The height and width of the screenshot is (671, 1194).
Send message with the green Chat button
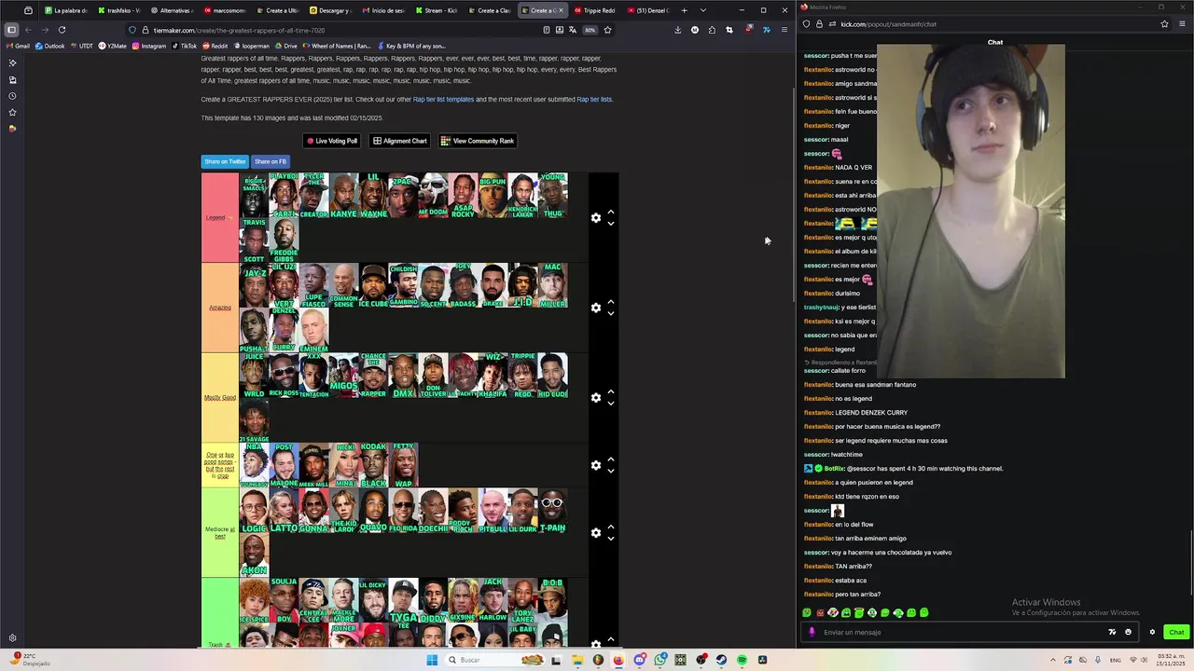(x=1176, y=632)
